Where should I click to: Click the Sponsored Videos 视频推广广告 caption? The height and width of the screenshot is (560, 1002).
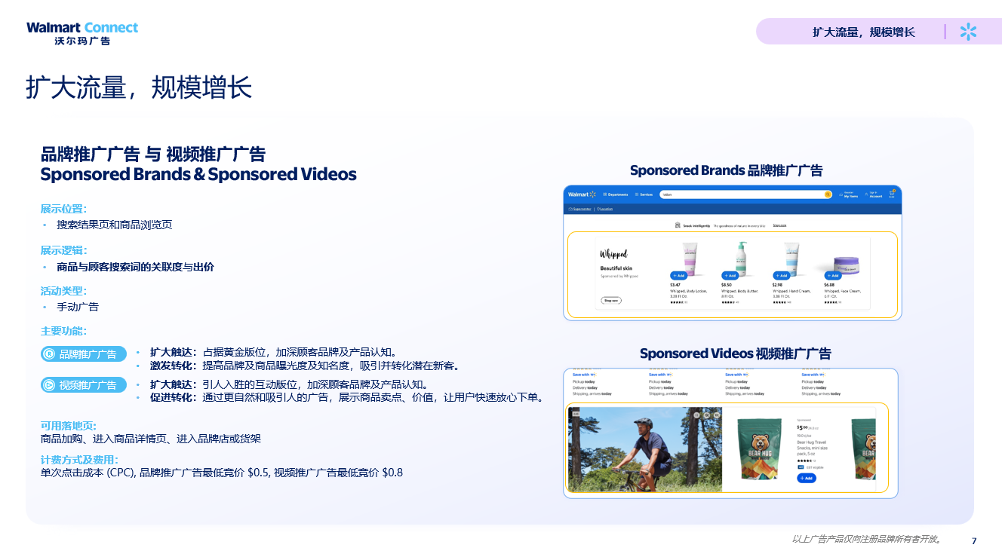[x=736, y=353]
